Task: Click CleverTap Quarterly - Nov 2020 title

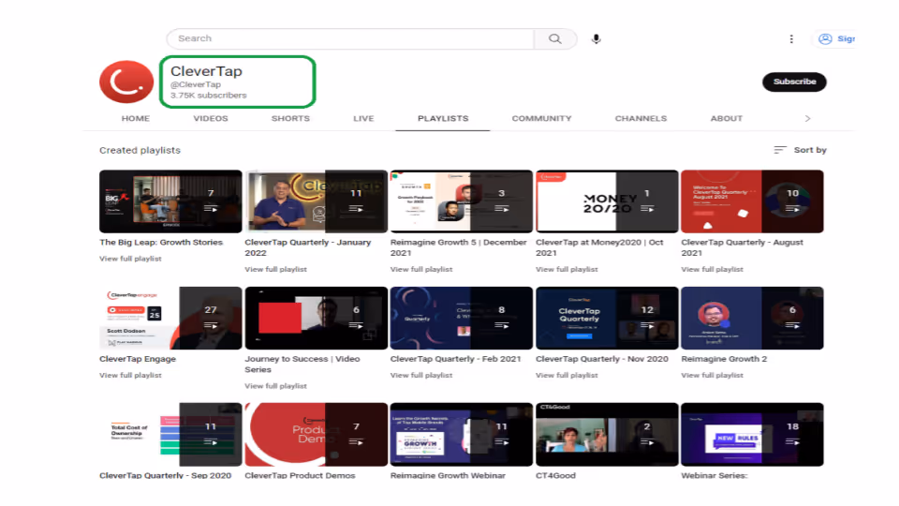Action: click(x=602, y=359)
